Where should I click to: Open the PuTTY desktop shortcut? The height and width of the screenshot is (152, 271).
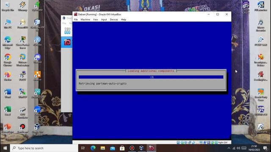tap(22, 76)
